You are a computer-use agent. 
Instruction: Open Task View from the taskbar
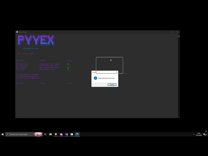(x=45, y=134)
